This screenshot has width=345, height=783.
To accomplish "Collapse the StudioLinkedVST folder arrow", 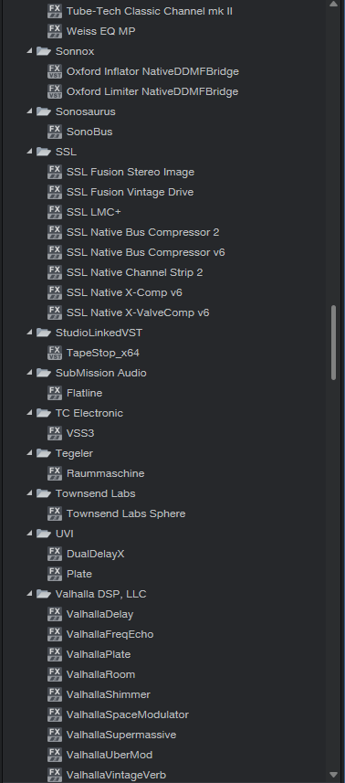I will [x=30, y=333].
